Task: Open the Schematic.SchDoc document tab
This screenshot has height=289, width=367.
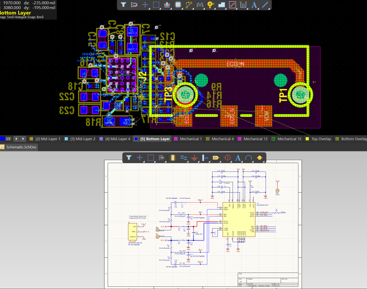Action: point(19,147)
